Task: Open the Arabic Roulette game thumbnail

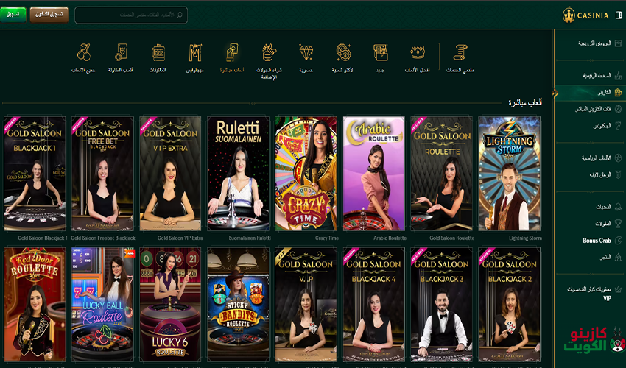Action: pos(373,174)
